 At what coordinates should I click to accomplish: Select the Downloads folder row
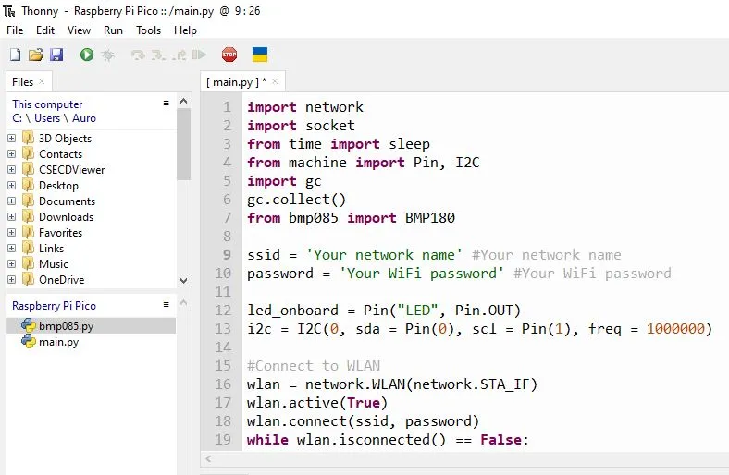pyautogui.click(x=91, y=217)
